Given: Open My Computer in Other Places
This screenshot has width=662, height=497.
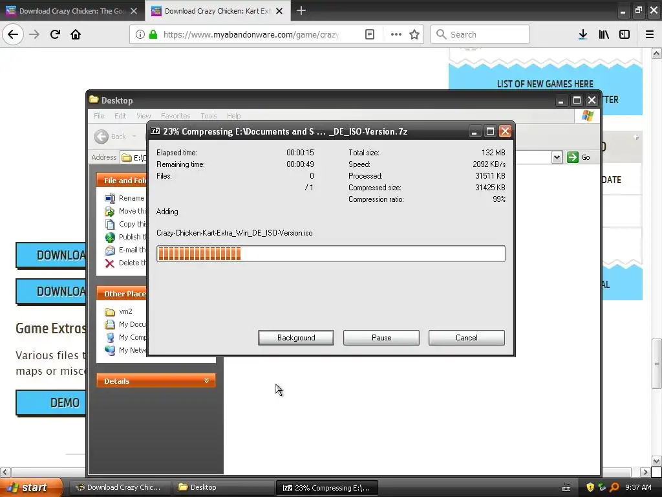Looking at the screenshot, I should pyautogui.click(x=125, y=337).
